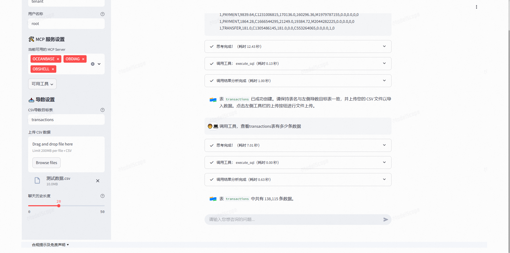
Task: Click the file icon of 测试数据.csv
Action: coord(37,181)
